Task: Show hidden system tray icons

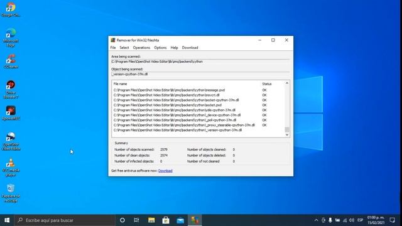Action: (x=316, y=220)
